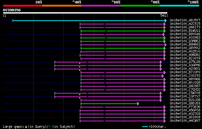
Task: Select the green alignment bar for UniRef100_B1WU11
Action: pos(122,31)
